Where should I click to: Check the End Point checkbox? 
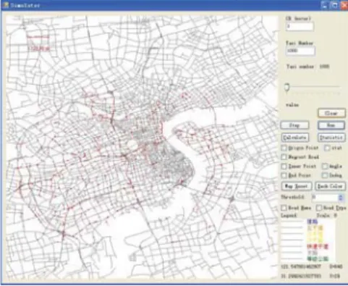click(284, 175)
